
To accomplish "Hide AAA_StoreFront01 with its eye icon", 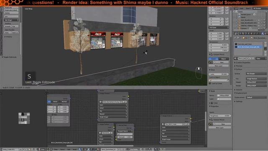I will [x=259, y=20].
